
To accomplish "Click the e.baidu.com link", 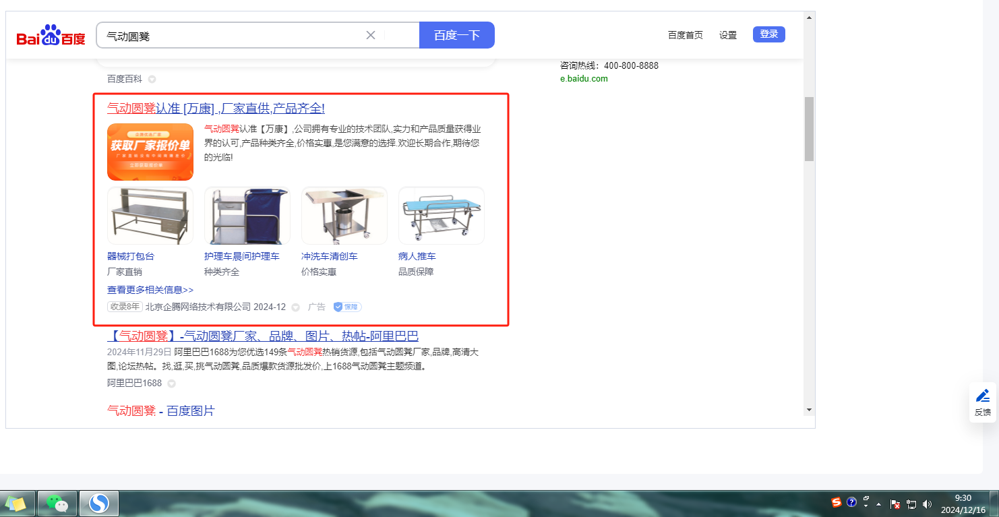I will 584,79.
